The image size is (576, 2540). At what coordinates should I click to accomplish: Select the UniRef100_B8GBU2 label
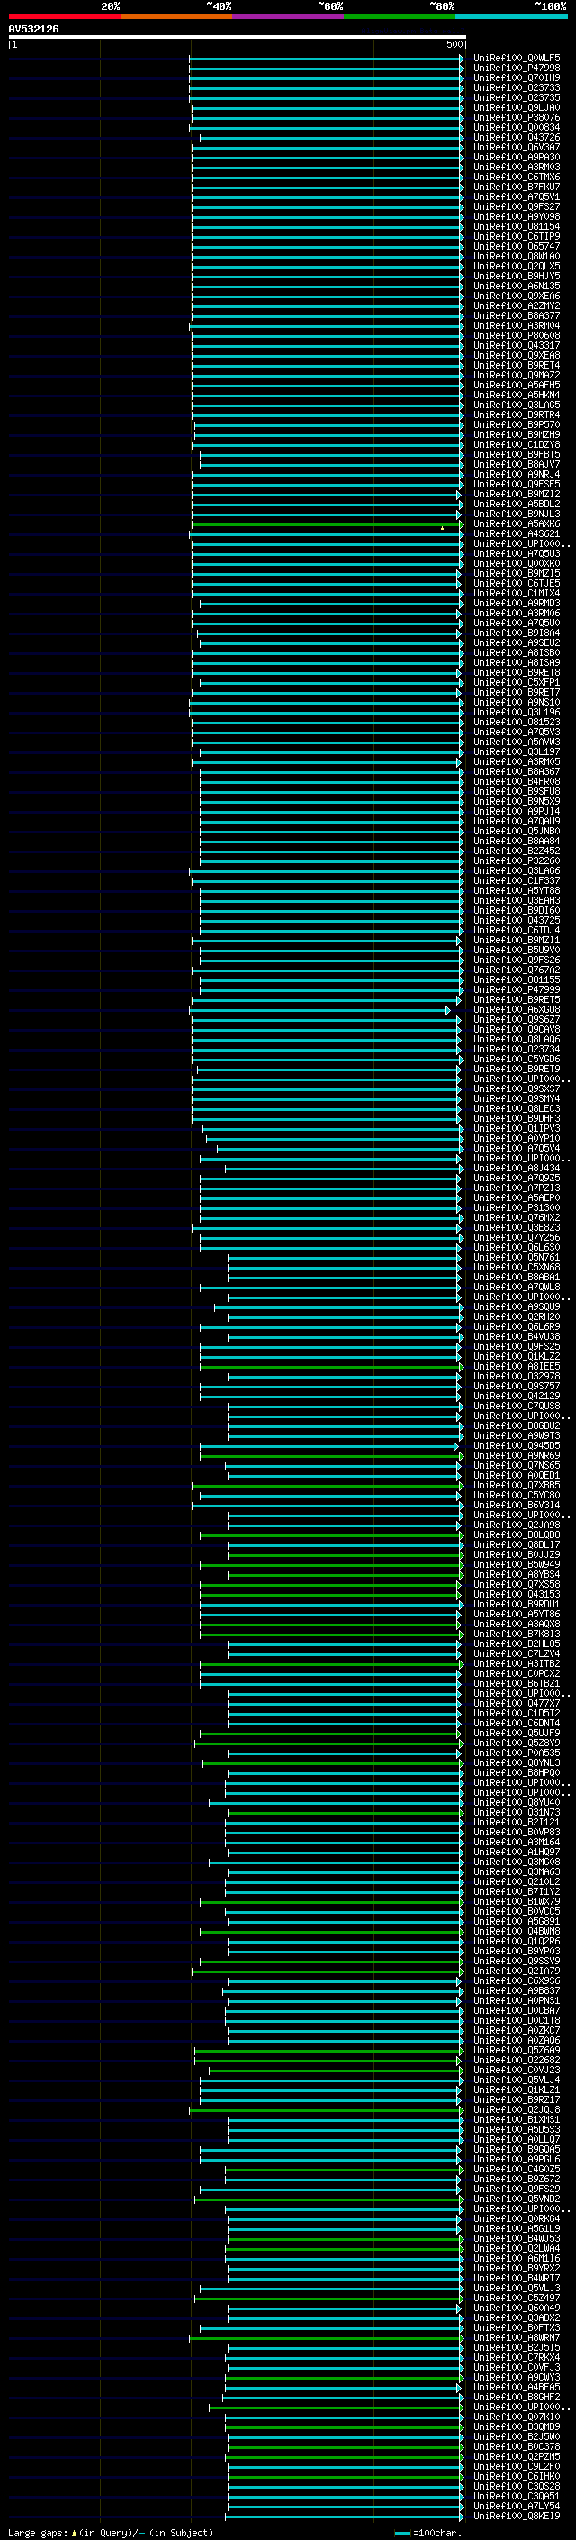[517, 1425]
